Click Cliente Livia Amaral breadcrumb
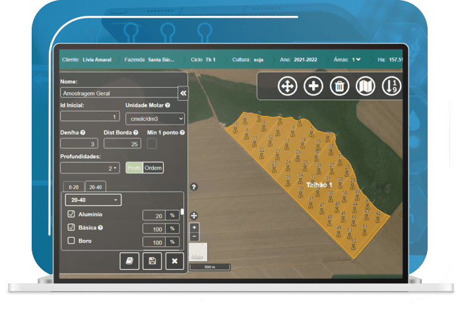Image resolution: width=458 pixels, height=321 pixels. 86,59
